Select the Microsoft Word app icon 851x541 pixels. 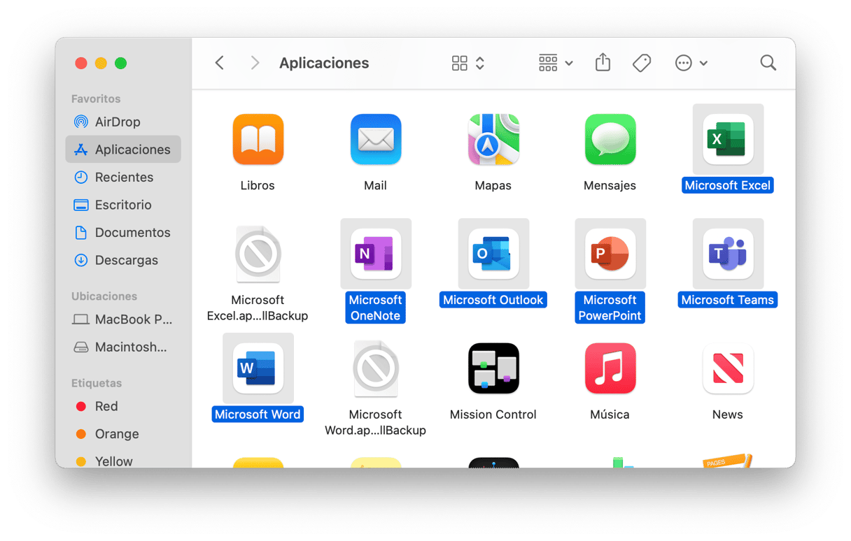[258, 368]
